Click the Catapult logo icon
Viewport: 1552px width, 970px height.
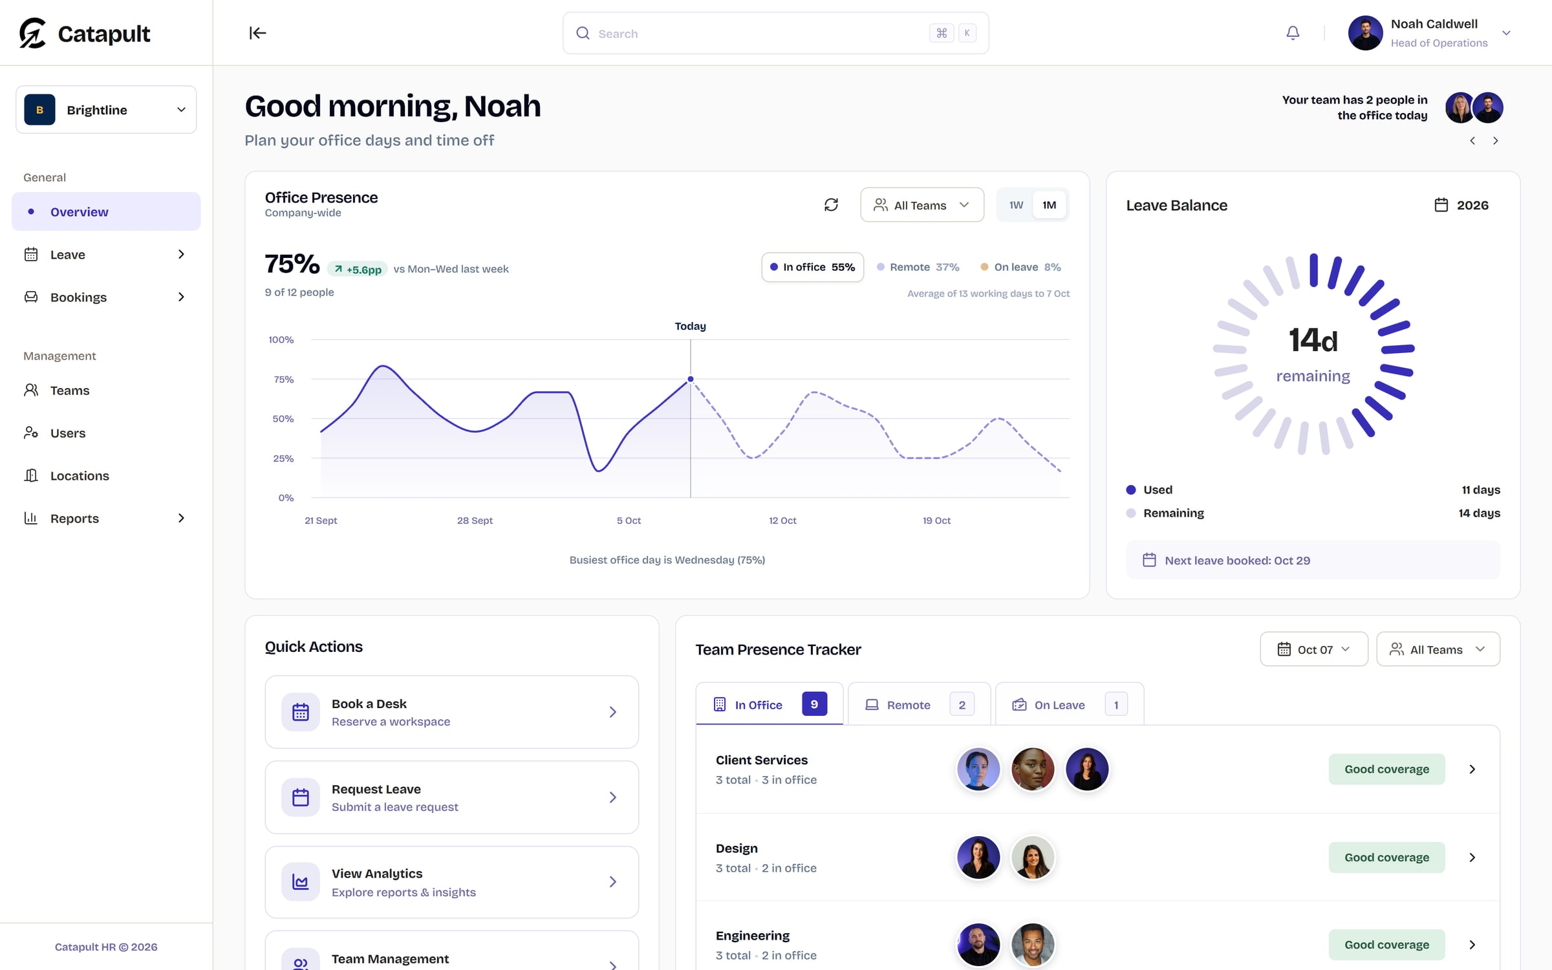[x=32, y=33]
